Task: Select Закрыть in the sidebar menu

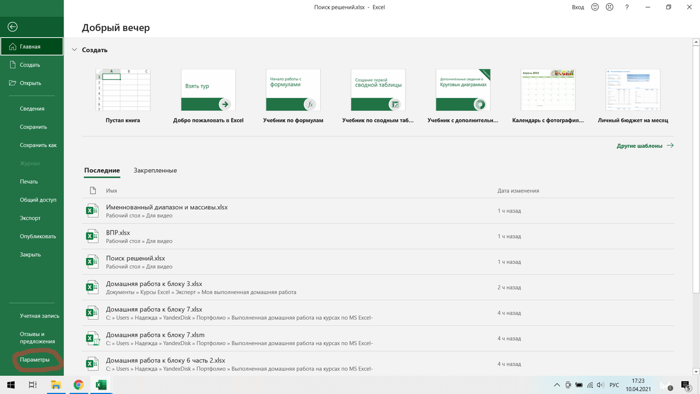Action: pyautogui.click(x=32, y=254)
